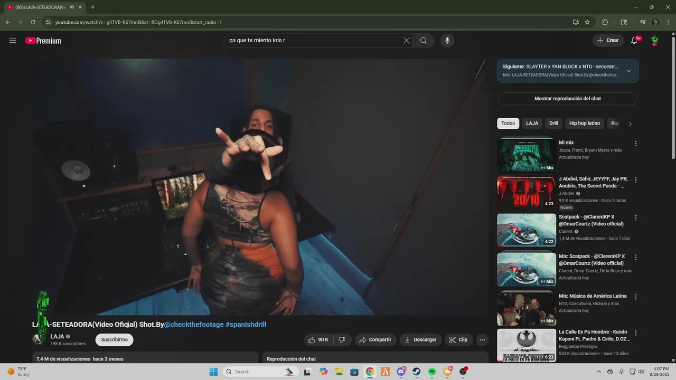This screenshot has height=380, width=676.
Task: Open taskbar volume control
Action: click(x=642, y=372)
